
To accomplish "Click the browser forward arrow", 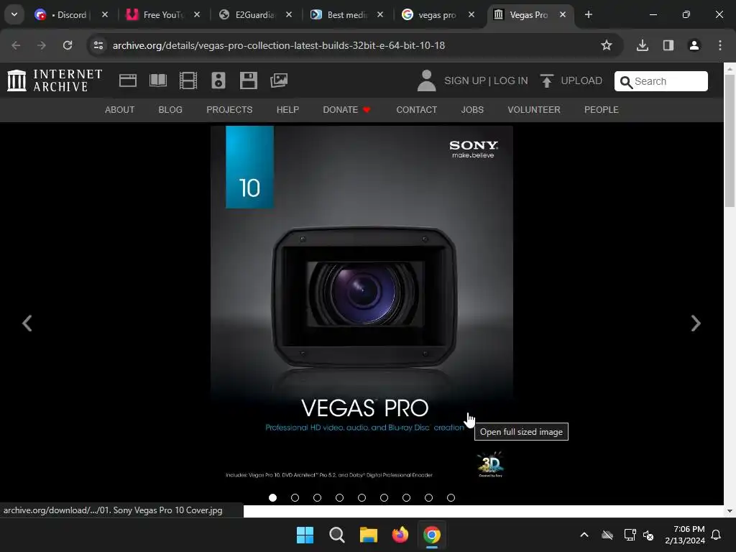I will click(x=42, y=45).
